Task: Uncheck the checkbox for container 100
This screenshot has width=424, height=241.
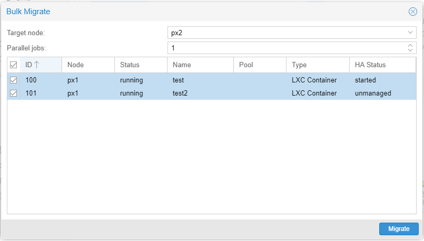Action: pyautogui.click(x=14, y=80)
